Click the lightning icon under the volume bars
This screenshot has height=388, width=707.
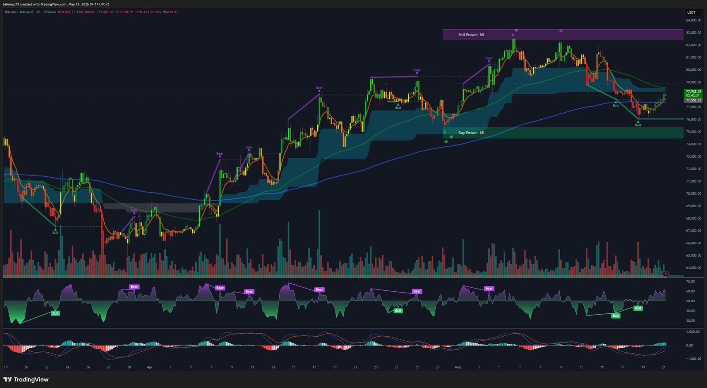(x=665, y=274)
